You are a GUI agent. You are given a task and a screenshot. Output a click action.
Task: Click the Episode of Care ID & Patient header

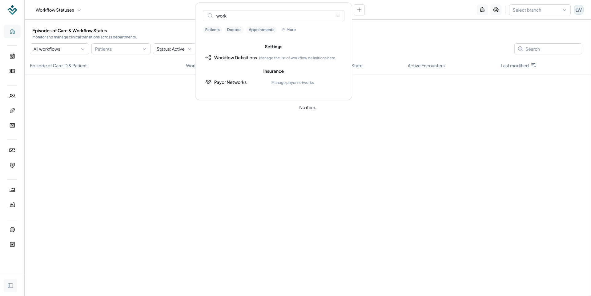coord(58,65)
